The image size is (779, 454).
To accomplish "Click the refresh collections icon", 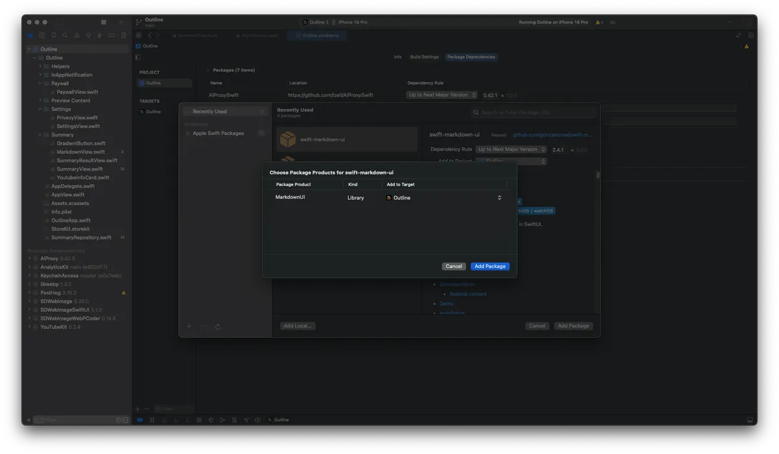I will click(x=218, y=327).
